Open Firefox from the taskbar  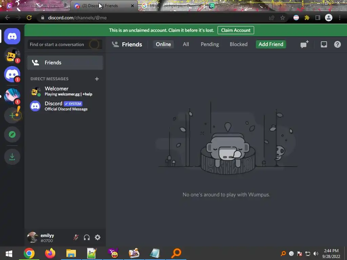(50, 253)
